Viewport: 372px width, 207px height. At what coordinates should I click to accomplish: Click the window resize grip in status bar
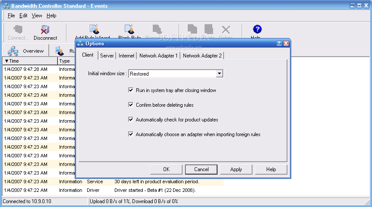pos(368,202)
